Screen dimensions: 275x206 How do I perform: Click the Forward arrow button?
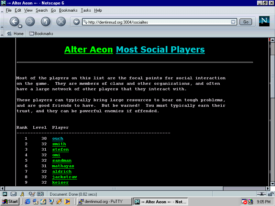tap(30, 22)
